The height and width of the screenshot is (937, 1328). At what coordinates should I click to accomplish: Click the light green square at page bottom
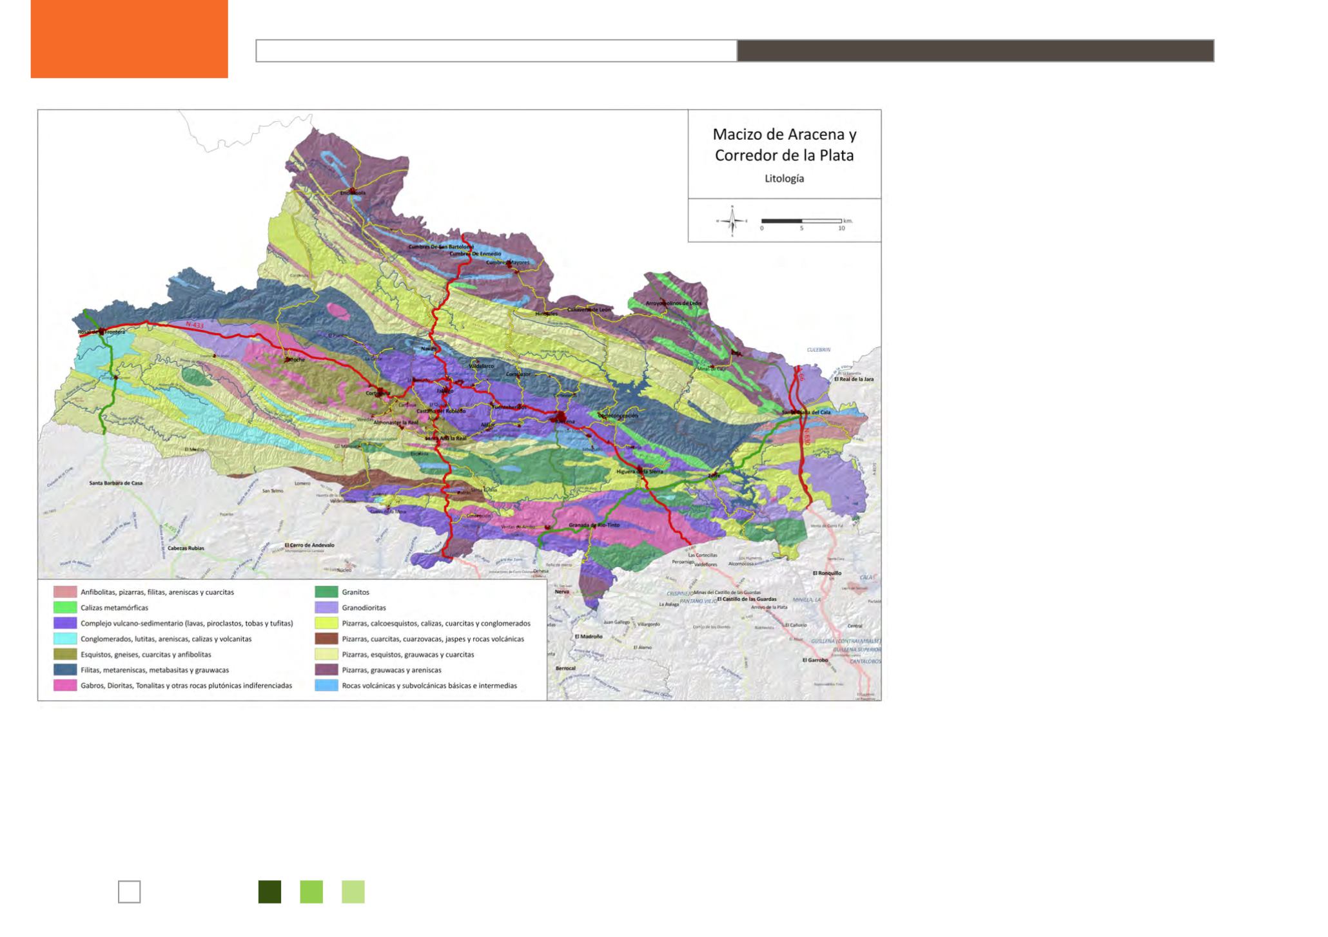(353, 892)
